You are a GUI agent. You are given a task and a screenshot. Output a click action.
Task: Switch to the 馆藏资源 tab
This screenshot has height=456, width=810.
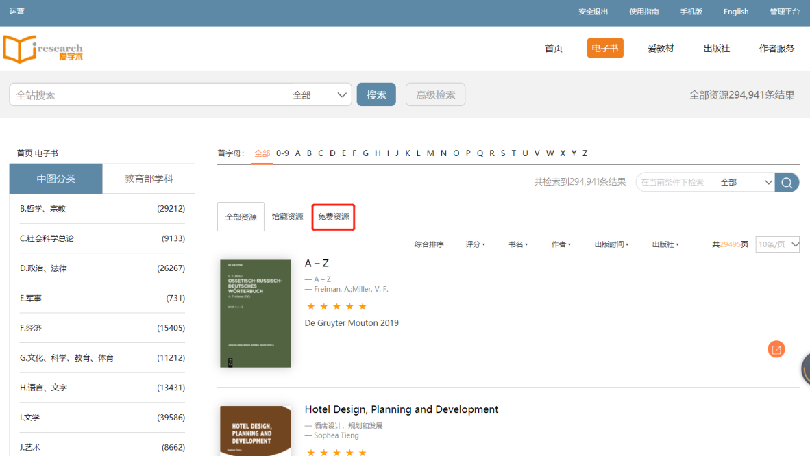[287, 217]
